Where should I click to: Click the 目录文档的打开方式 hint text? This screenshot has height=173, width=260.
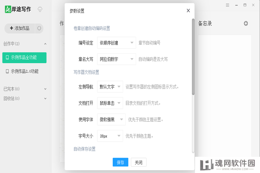tap(143, 103)
